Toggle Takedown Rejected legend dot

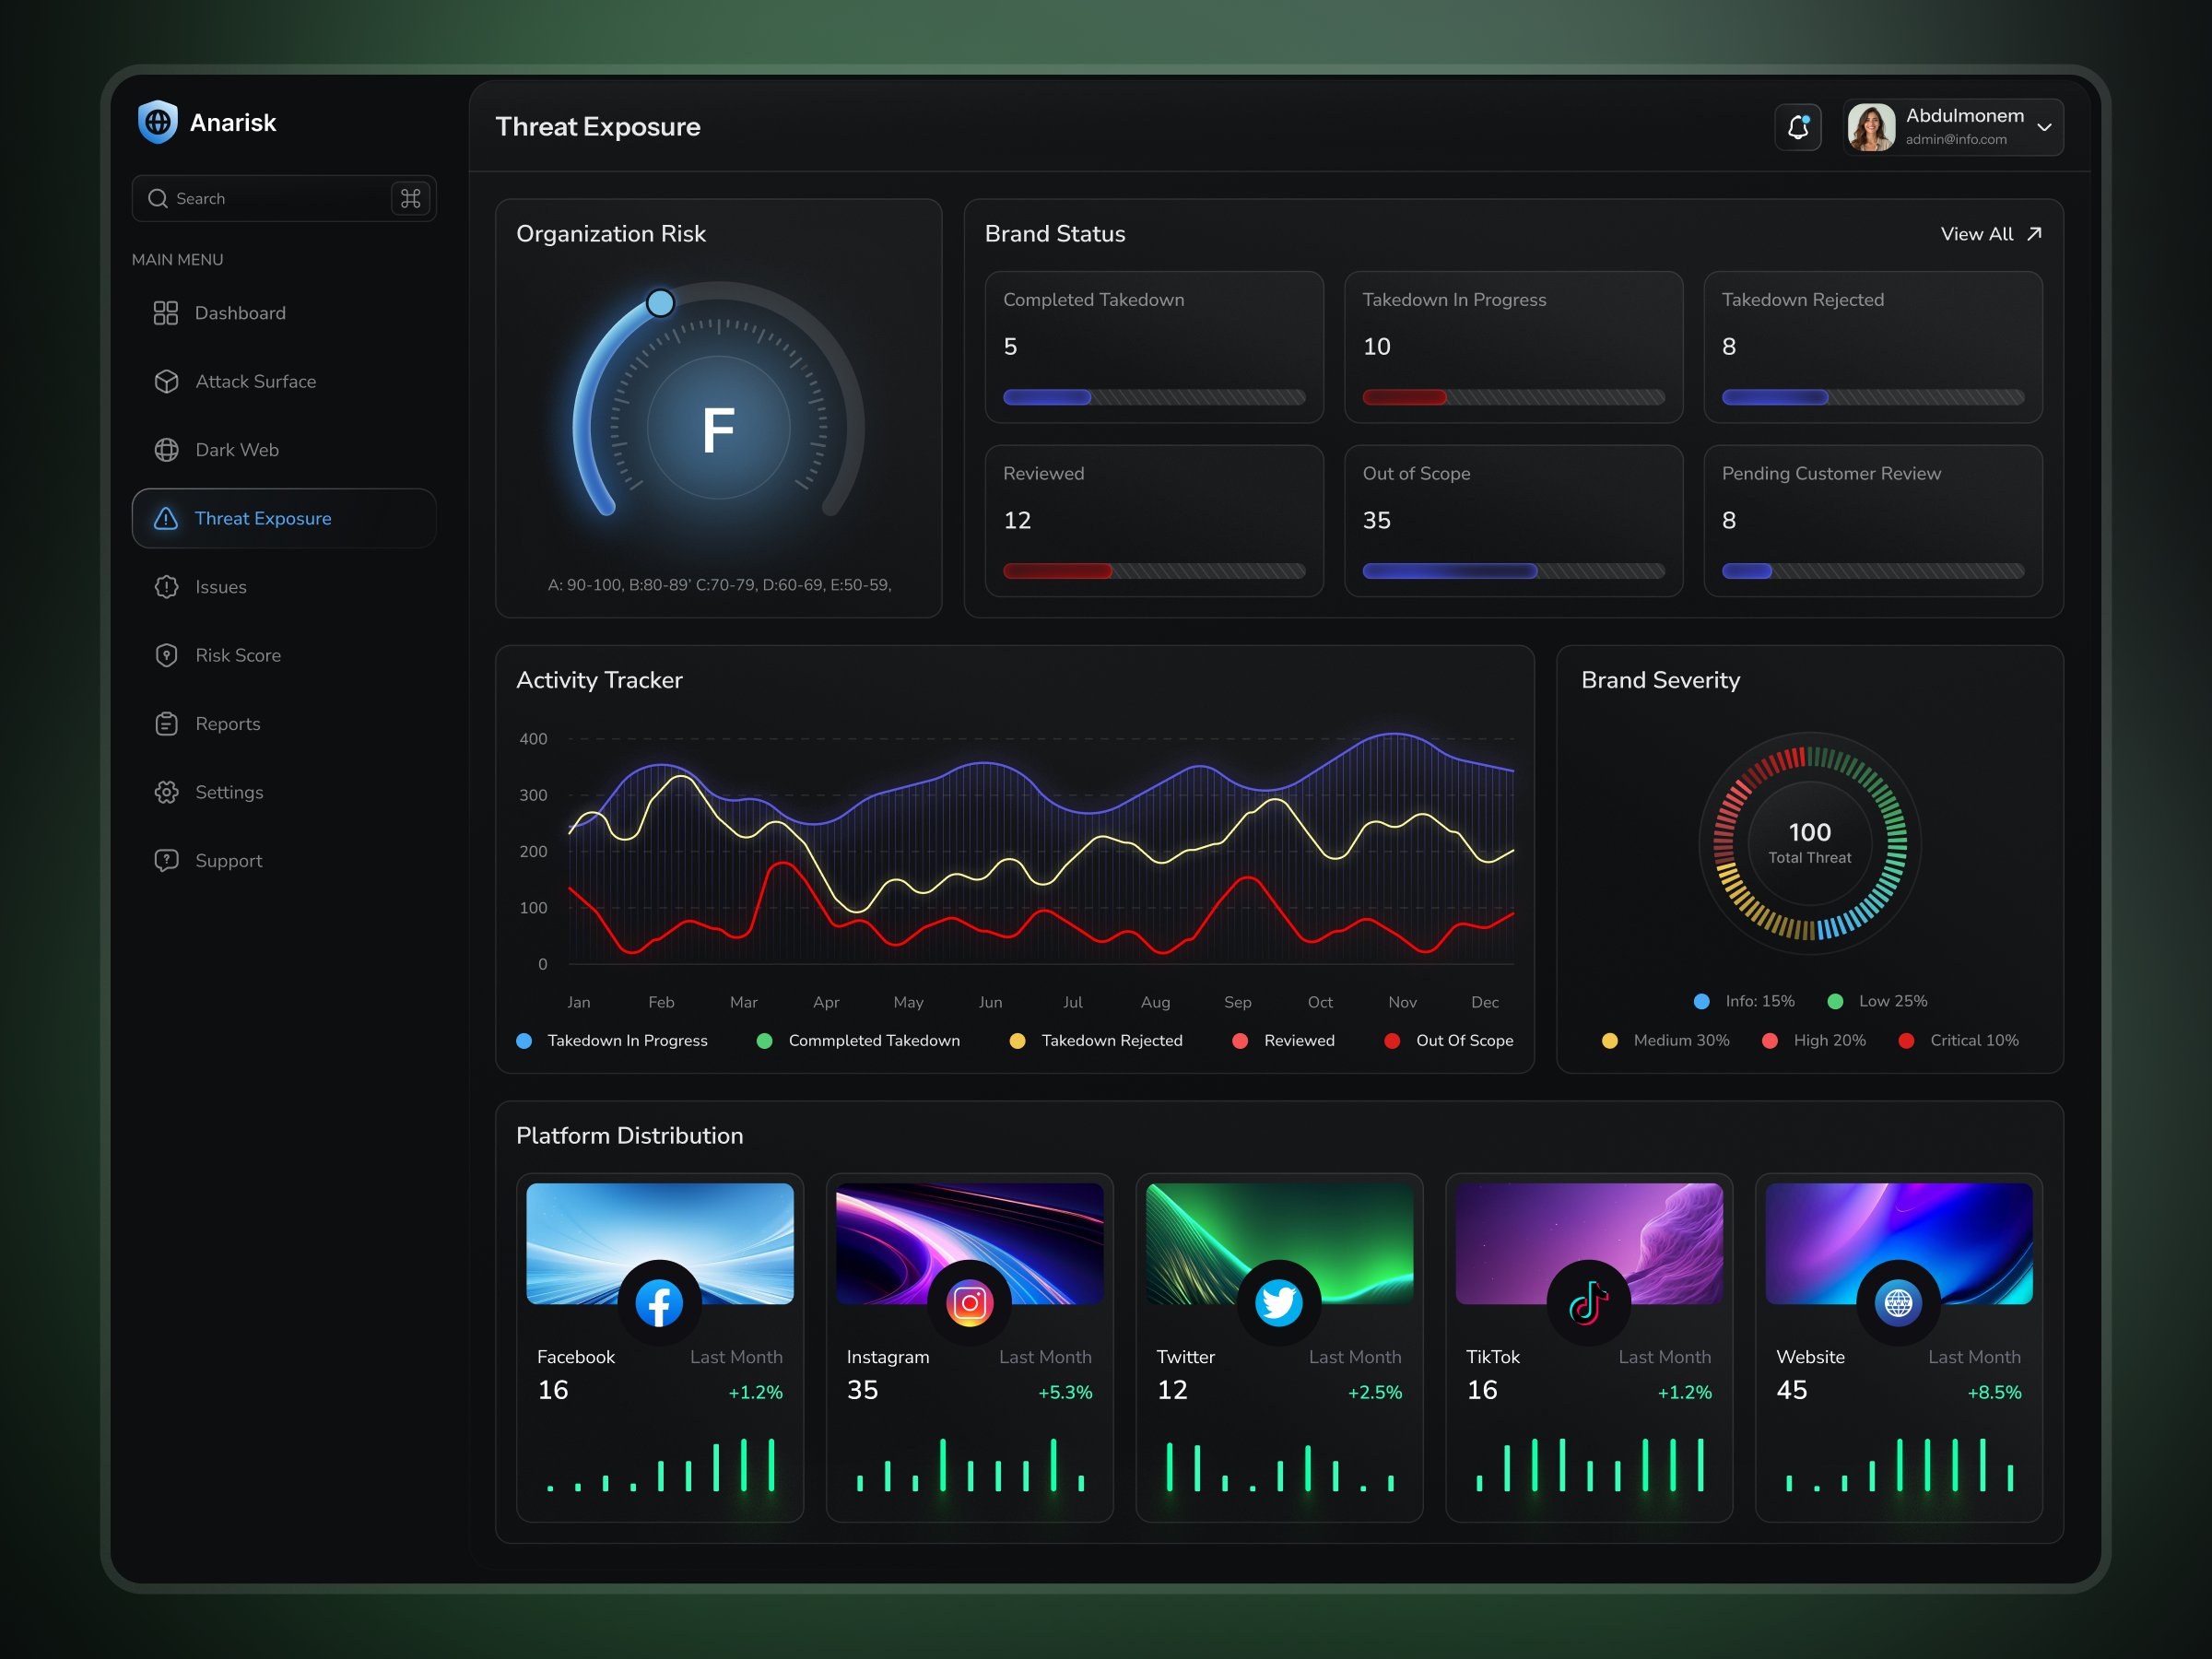1017,1041
